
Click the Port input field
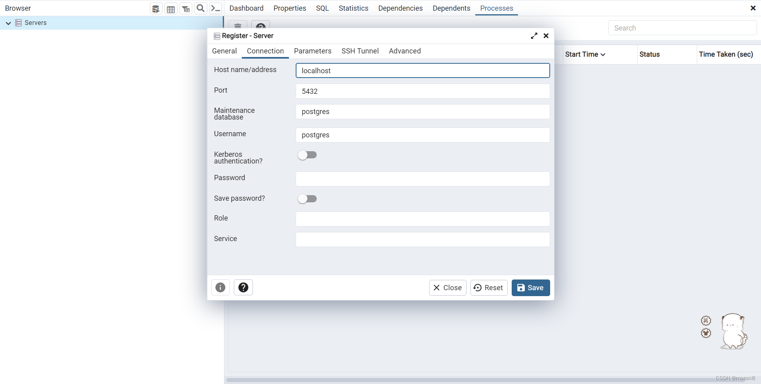click(423, 91)
